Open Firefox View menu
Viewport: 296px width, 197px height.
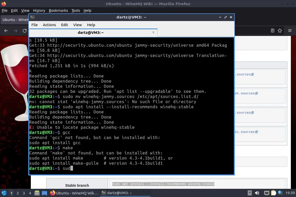click(x=25, y=11)
